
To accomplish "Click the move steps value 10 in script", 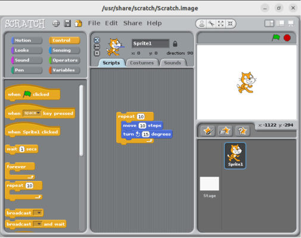I will tap(142, 126).
